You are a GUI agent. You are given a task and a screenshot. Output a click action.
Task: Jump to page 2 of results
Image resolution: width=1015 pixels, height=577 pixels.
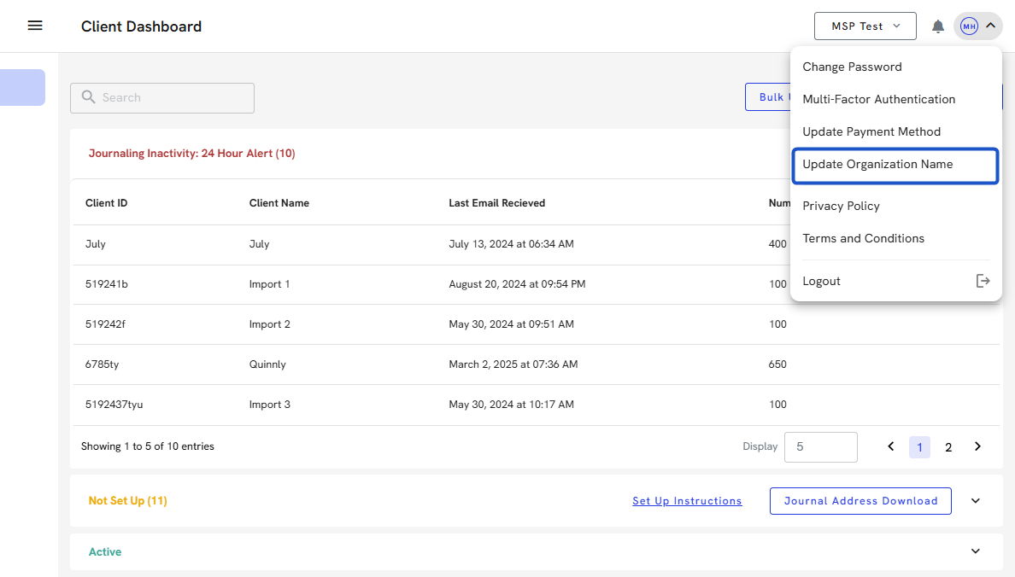tap(948, 447)
